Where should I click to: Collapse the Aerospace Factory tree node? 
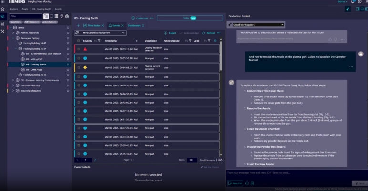coord(13,38)
